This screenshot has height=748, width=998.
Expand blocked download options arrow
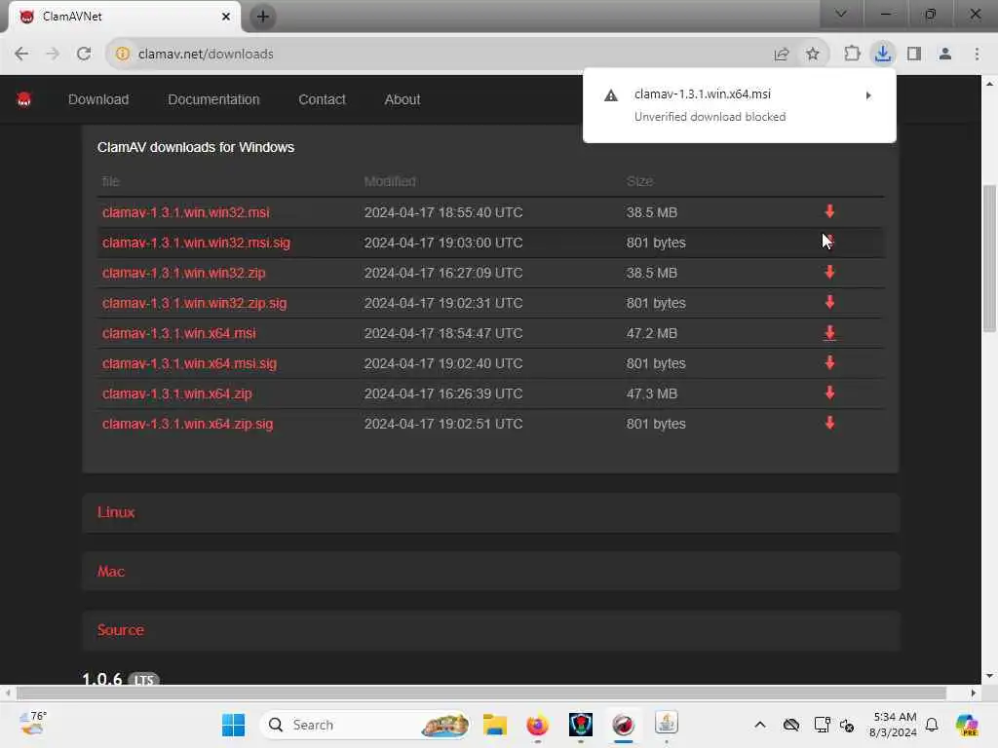pos(868,95)
